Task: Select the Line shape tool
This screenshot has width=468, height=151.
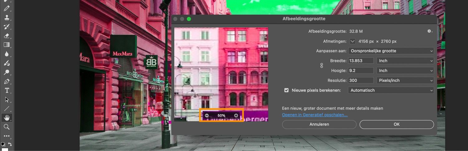Action: pos(7,109)
